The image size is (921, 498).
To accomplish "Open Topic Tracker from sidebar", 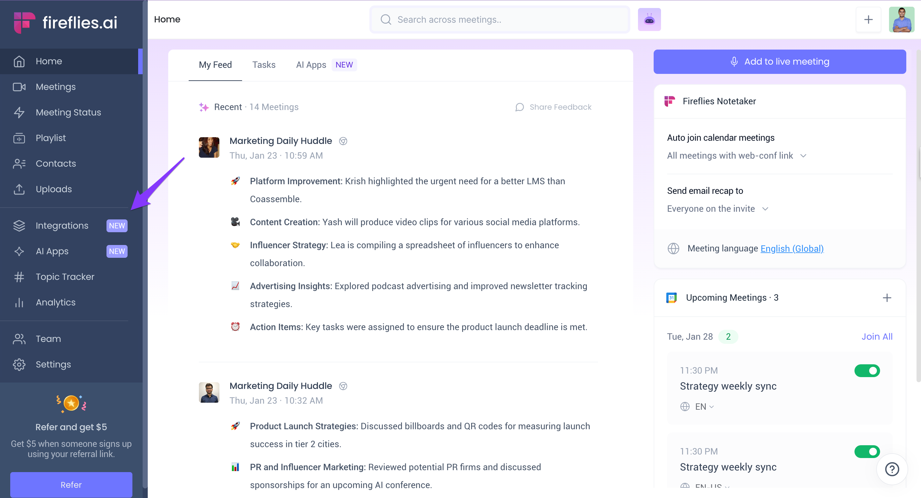I will 65,277.
